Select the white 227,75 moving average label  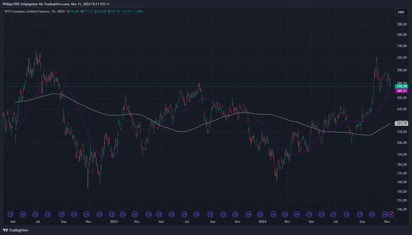401,123
